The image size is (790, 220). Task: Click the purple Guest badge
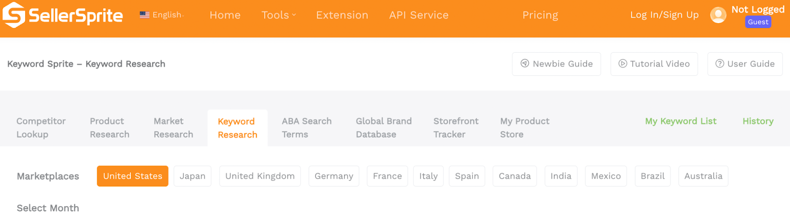(x=758, y=22)
